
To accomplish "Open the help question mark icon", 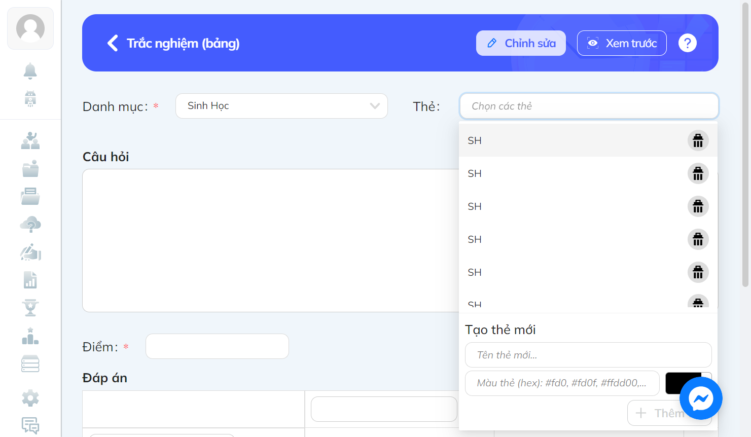I will 688,43.
